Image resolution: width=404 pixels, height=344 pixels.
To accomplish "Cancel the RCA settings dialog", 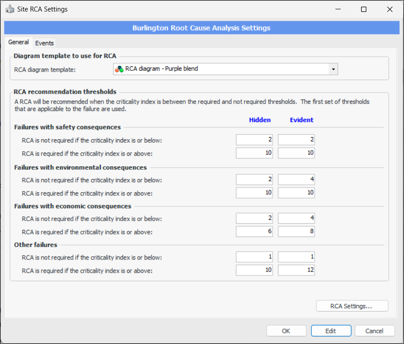I will point(374,331).
